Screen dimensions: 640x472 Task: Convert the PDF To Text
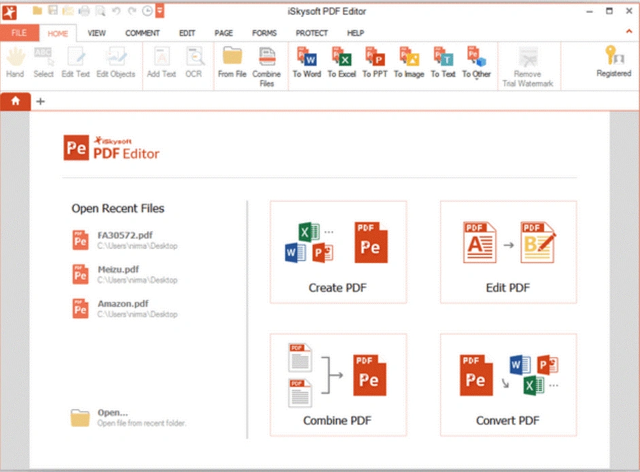coord(443,63)
